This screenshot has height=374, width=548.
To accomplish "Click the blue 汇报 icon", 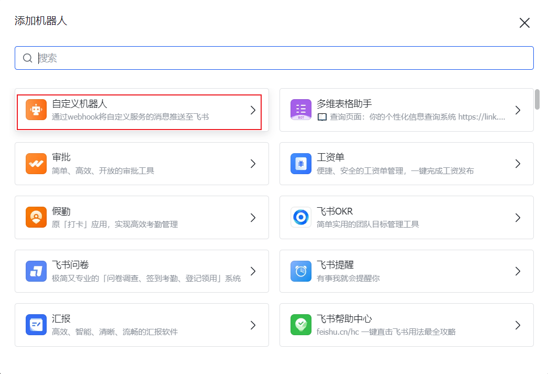I will tap(36, 325).
